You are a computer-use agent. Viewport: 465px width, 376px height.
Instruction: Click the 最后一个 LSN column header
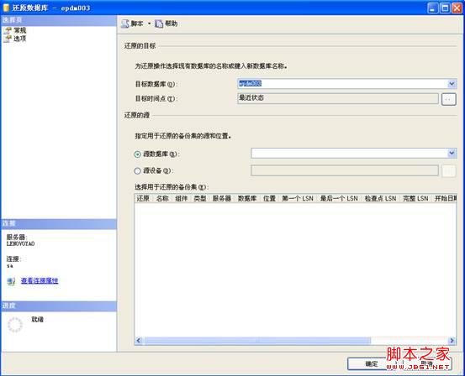point(339,198)
